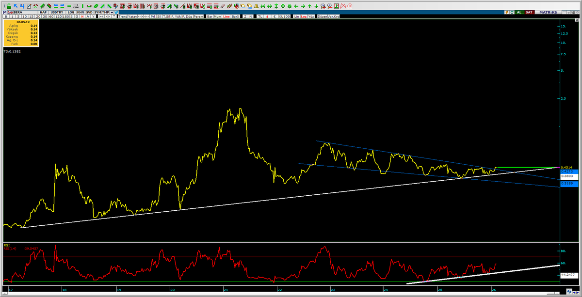Click the green up arrow icon
The height and width of the screenshot is (297, 582).
tap(309, 6)
